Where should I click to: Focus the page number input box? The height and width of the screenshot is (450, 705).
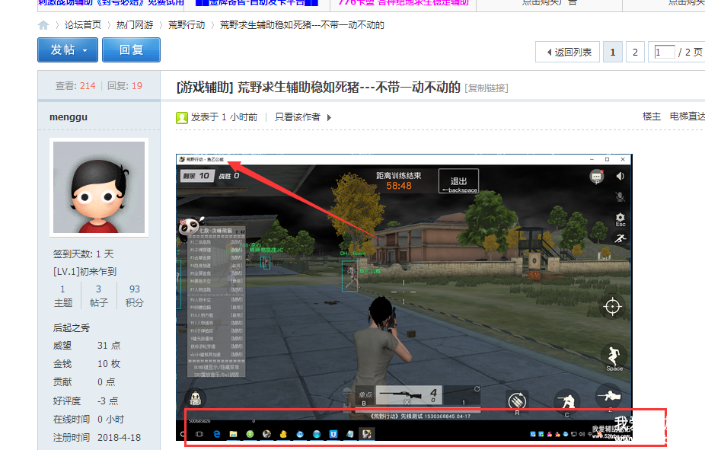[665, 52]
